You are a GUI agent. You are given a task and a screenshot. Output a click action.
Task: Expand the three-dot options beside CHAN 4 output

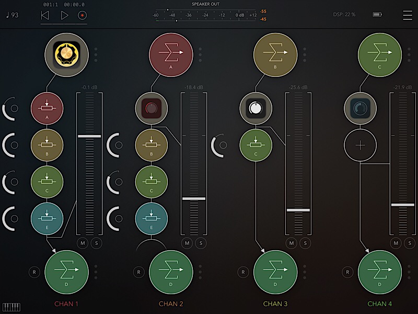(x=409, y=272)
